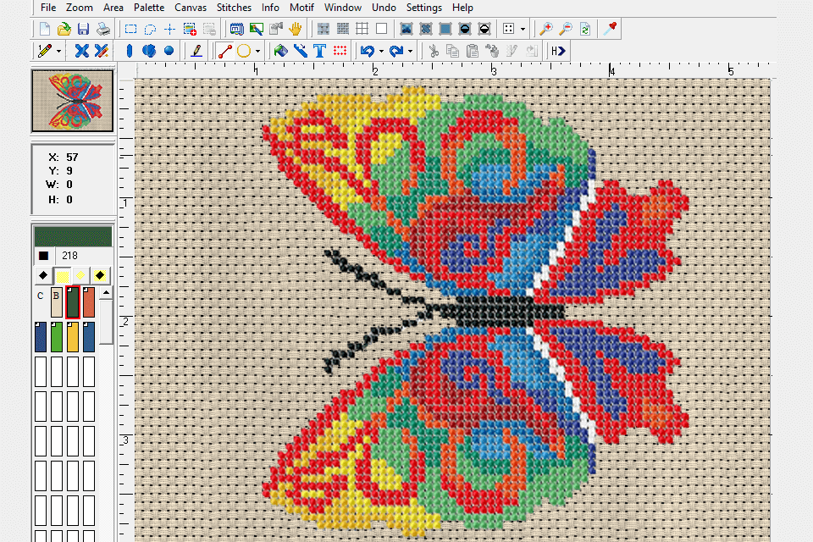Toggle the black diamond stitch mode button
The image size is (813, 542).
pos(42,275)
